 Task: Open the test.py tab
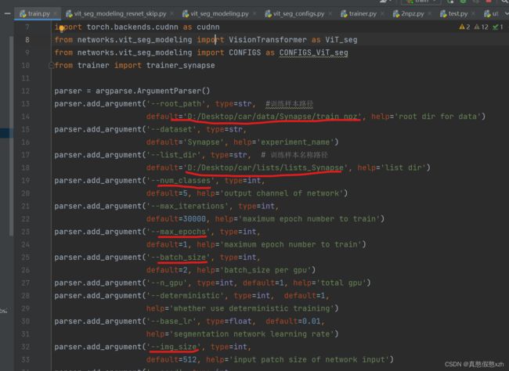tap(454, 13)
